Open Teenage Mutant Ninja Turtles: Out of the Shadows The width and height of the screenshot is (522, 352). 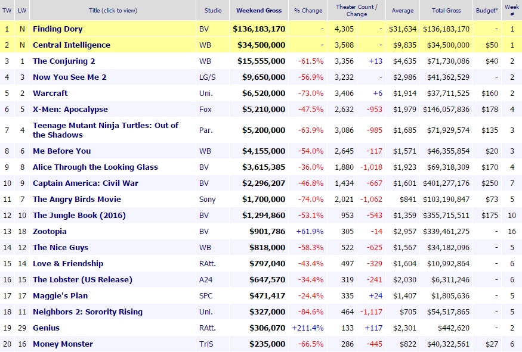click(106, 130)
